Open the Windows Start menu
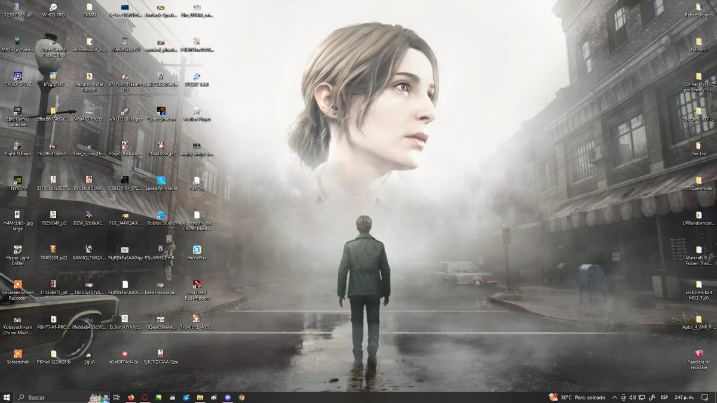 pos(7,397)
